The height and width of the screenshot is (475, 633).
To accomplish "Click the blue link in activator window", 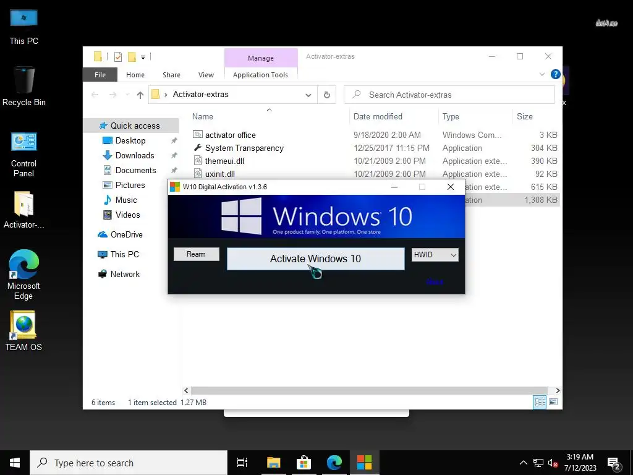I will tap(435, 281).
